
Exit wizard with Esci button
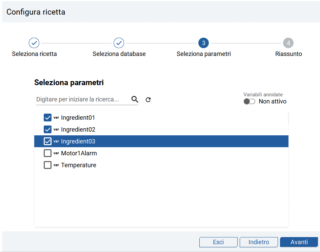pyautogui.click(x=218, y=242)
